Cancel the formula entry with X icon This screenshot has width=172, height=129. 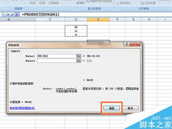[x=8, y=14]
